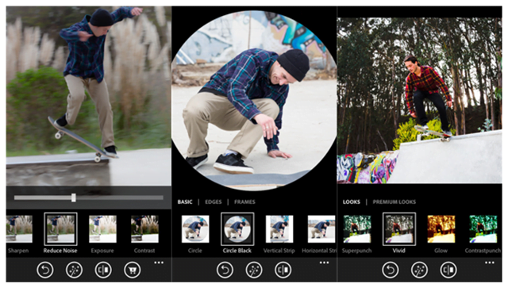Switch to the PREMIUM LOOKS tab

coord(394,202)
